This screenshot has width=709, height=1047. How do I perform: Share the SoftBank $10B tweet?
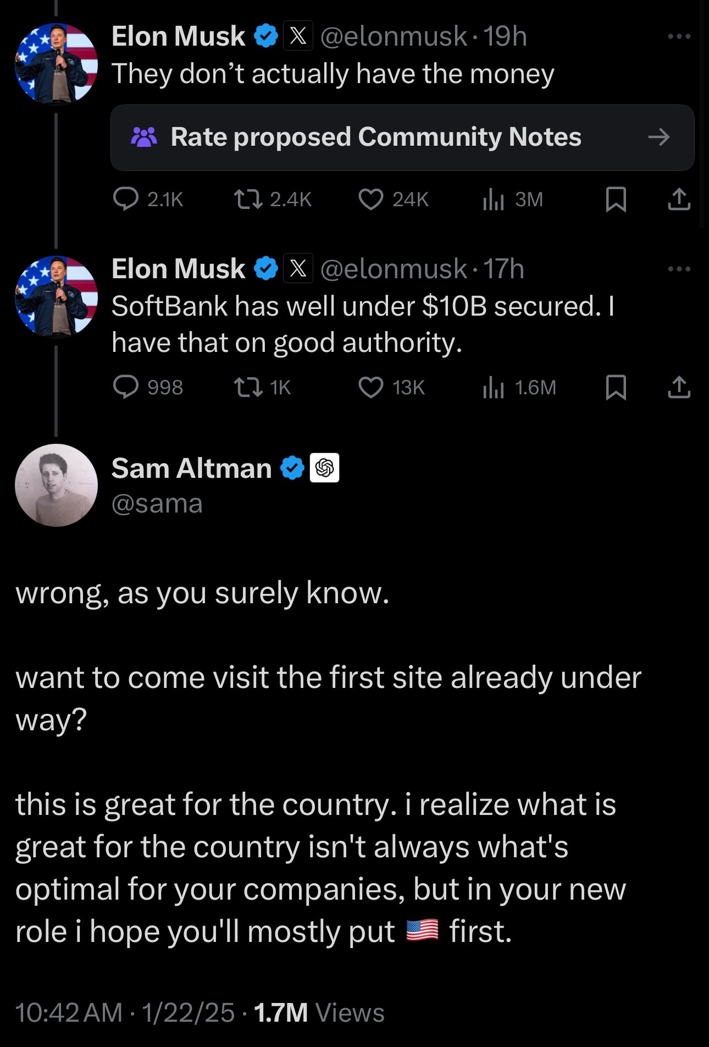pos(679,387)
